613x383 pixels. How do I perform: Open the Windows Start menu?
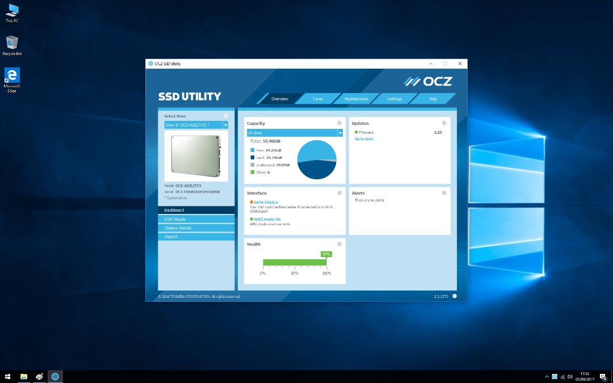click(7, 377)
